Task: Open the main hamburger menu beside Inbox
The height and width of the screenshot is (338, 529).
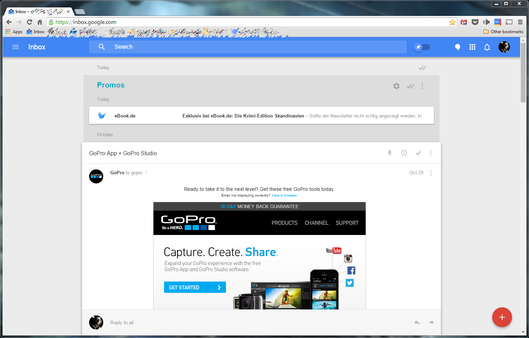Action: tap(16, 47)
